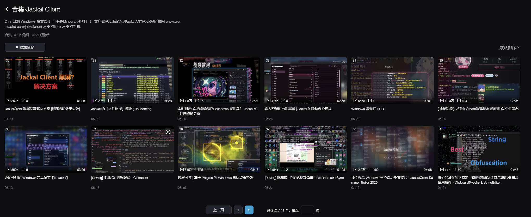
Task: Open the title 顶尖视觉 Windows 客户端夏季宣传片
Action: pyautogui.click(x=392, y=180)
